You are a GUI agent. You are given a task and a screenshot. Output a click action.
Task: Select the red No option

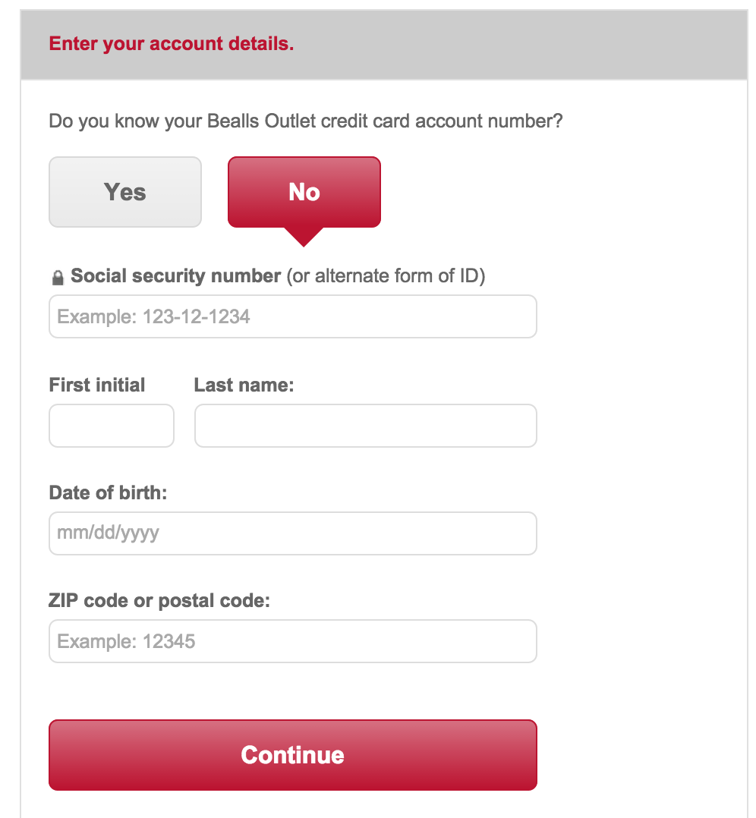(x=304, y=192)
